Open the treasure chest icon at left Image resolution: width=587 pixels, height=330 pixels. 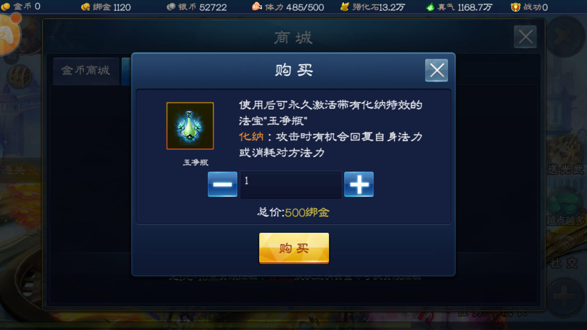click(19, 76)
